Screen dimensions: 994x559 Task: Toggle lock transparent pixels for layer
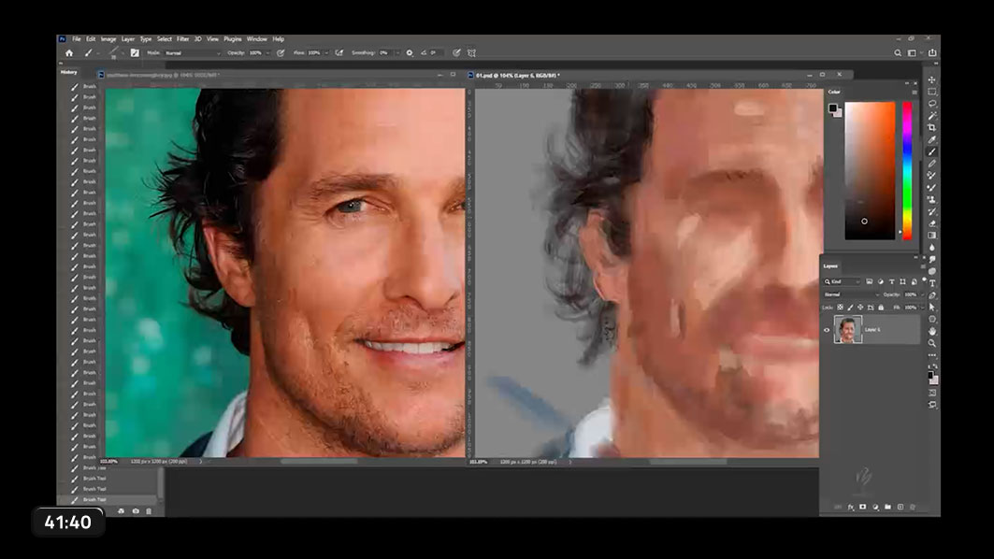[840, 307]
